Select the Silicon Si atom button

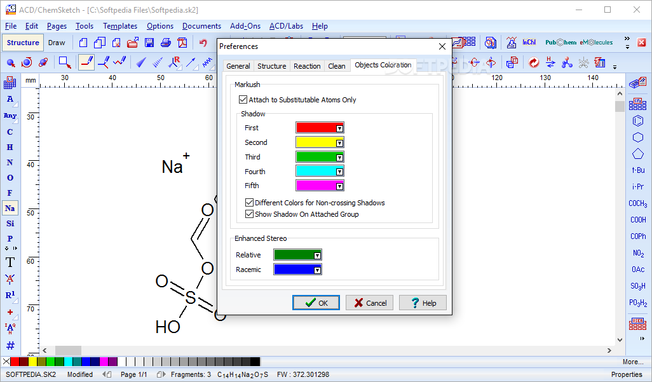click(x=10, y=224)
